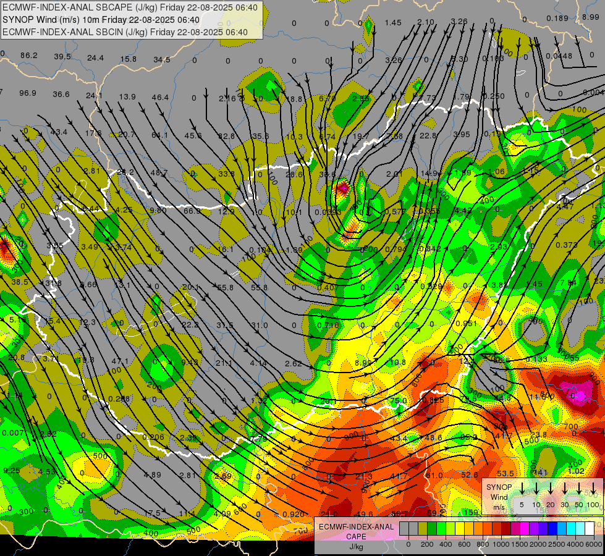
Task: Click the 2500 tick label in CAPE legend
Action: point(557,544)
